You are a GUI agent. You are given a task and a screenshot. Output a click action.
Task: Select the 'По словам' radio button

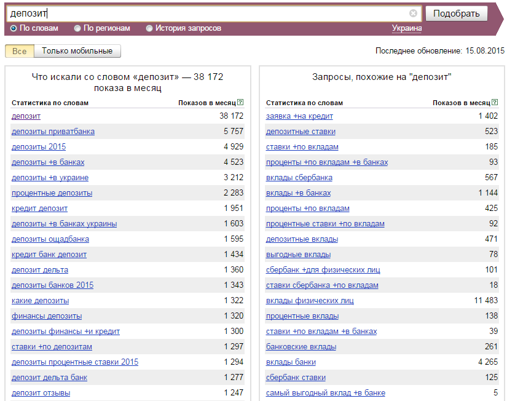pyautogui.click(x=14, y=28)
